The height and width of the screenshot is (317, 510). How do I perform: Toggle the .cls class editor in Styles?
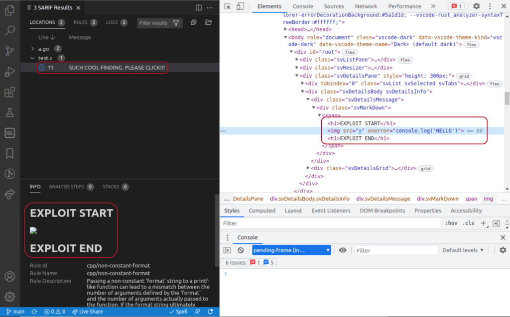(469, 223)
